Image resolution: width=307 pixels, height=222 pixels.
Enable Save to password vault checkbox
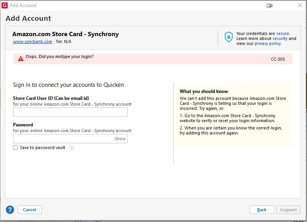tap(15, 147)
